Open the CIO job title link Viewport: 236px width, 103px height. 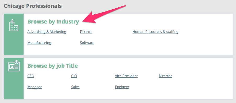pyautogui.click(x=74, y=76)
